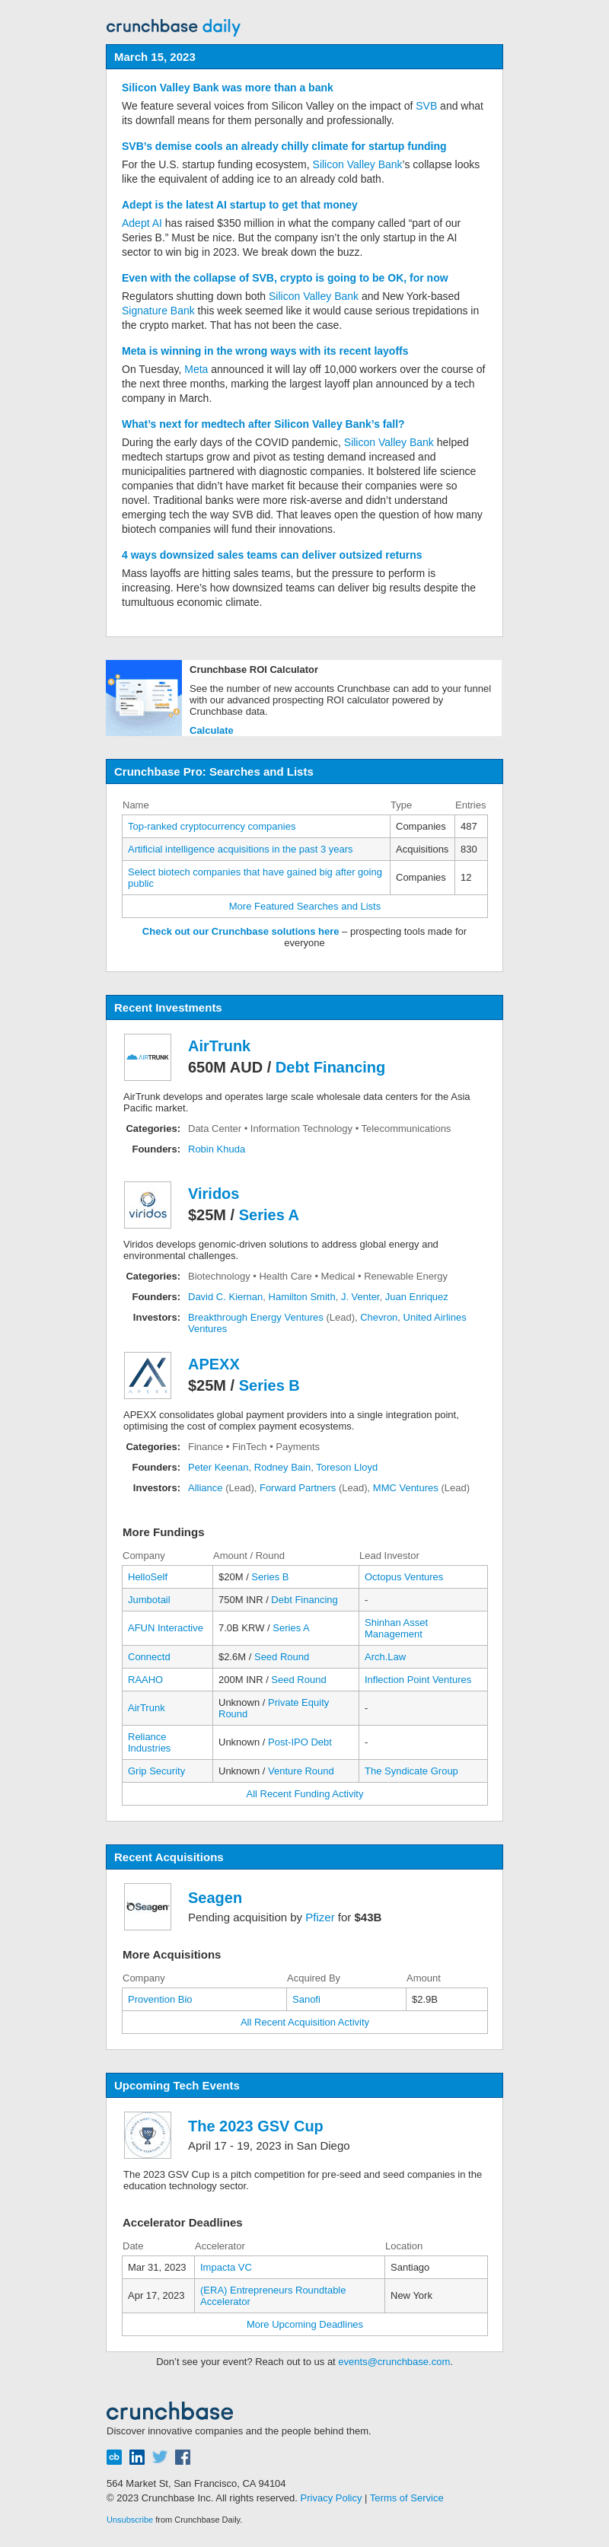
Task: Open 'Silicon Valley Bank was more than a bank' article
Action: click(228, 88)
